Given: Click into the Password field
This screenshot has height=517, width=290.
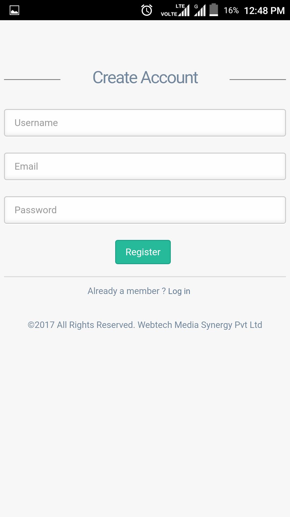Looking at the screenshot, I should tap(145, 210).
